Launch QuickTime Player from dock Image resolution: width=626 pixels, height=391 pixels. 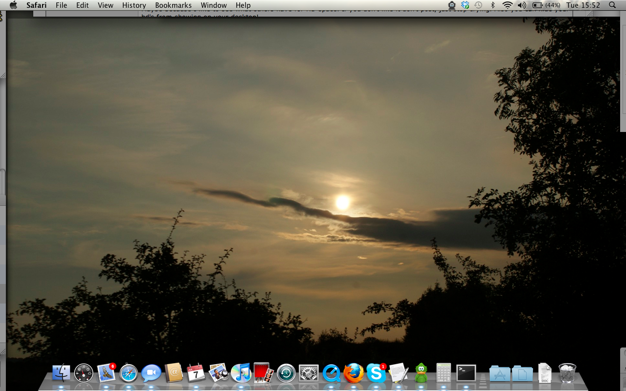pyautogui.click(x=331, y=373)
